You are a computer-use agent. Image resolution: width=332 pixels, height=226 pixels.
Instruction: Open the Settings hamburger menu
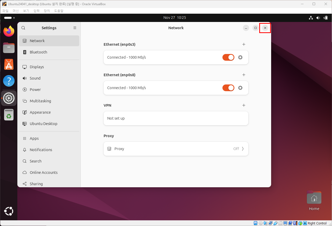[75, 28]
